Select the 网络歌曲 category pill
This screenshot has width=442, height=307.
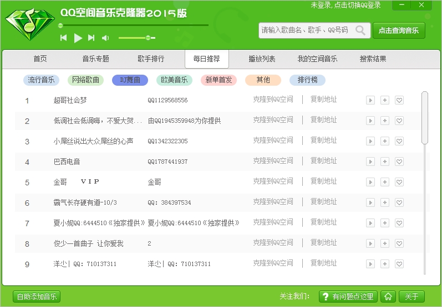[85, 80]
